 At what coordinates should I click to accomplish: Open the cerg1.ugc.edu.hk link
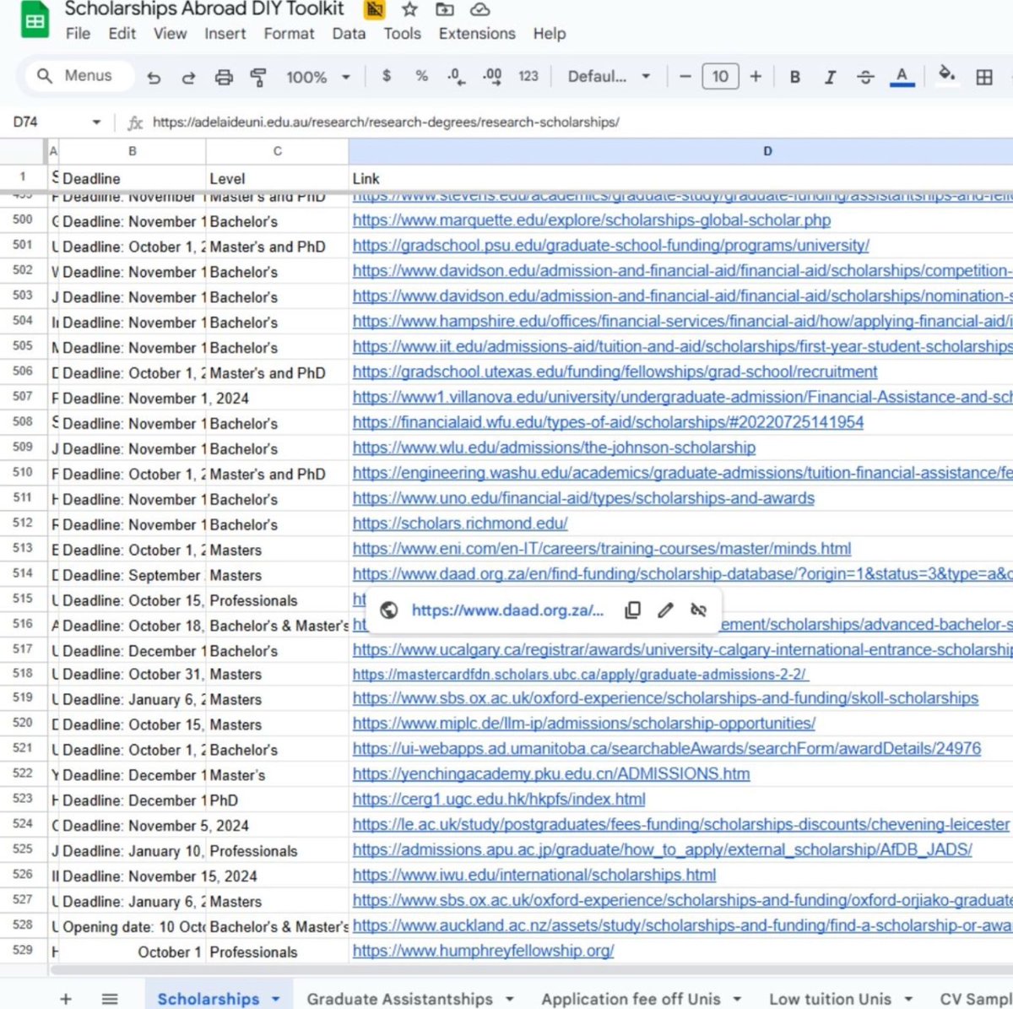(499, 799)
